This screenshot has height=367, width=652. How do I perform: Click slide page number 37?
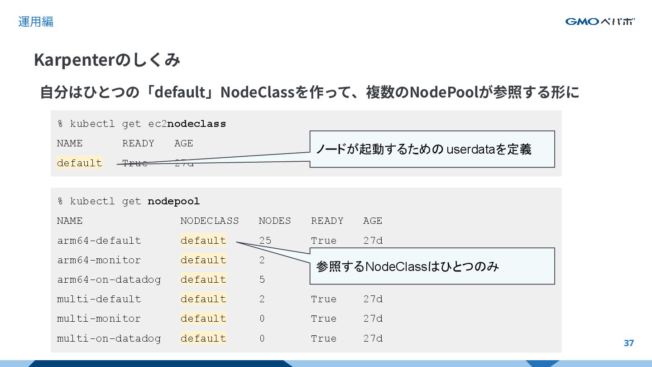pyautogui.click(x=628, y=343)
